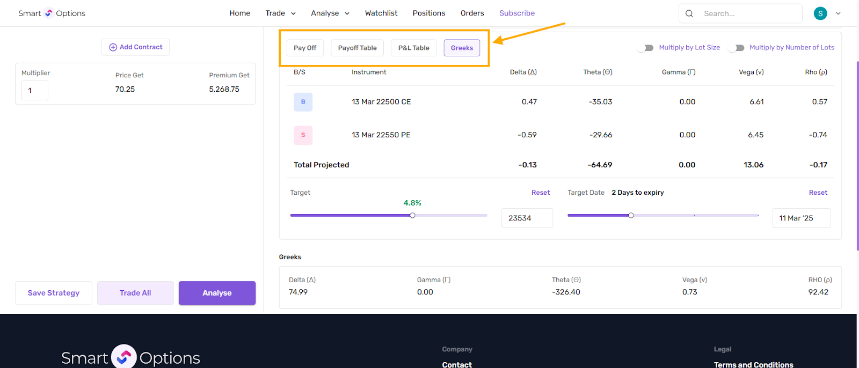This screenshot has height=368, width=859.
Task: Reset the Target Date value
Action: [x=818, y=193]
